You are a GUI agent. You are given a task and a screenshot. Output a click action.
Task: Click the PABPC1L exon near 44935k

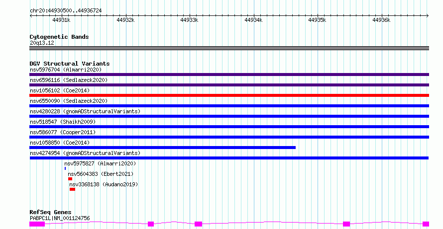click(346, 224)
